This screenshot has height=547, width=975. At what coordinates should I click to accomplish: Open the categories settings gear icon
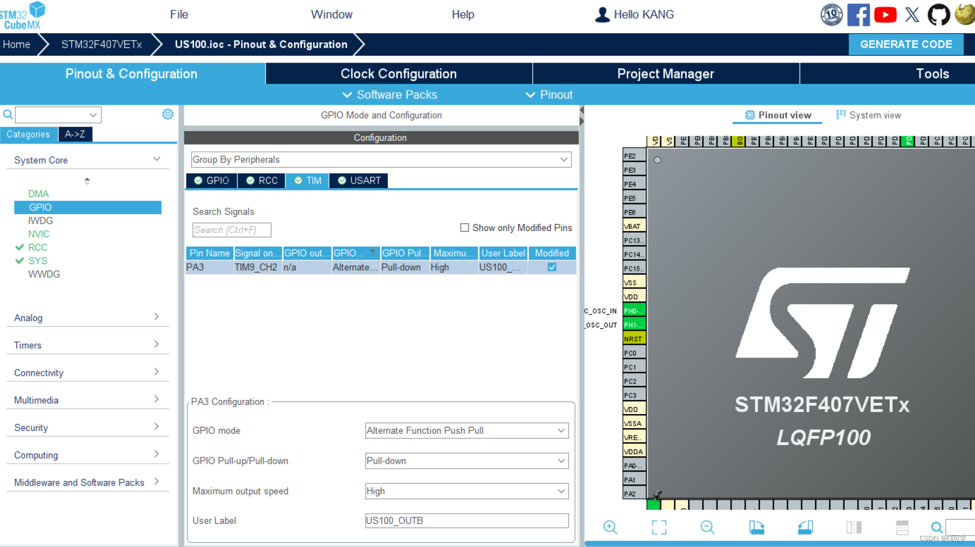168,114
